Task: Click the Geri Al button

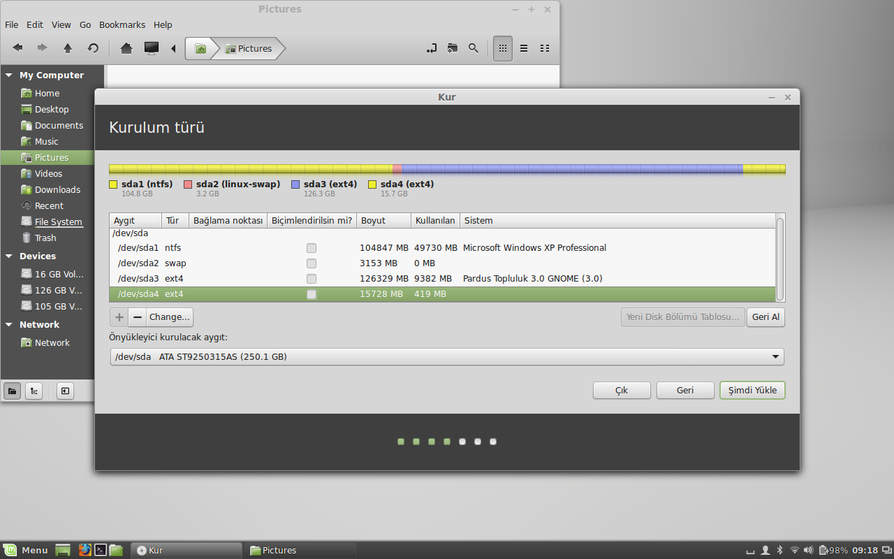Action: [x=766, y=317]
